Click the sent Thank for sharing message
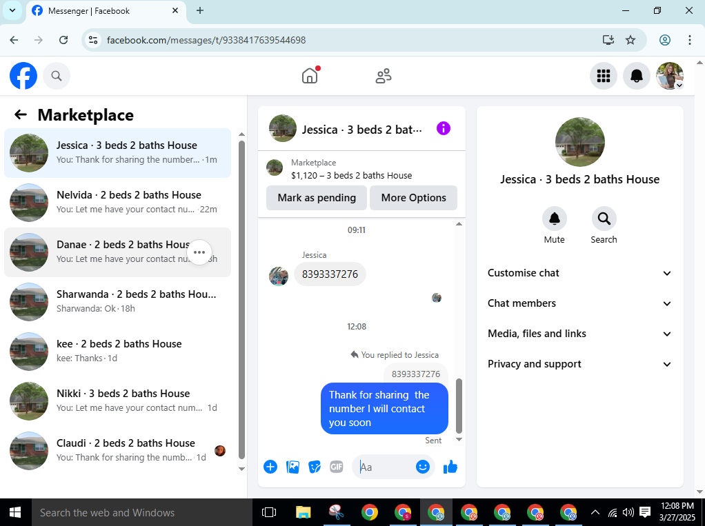The height and width of the screenshot is (526, 705). point(384,408)
